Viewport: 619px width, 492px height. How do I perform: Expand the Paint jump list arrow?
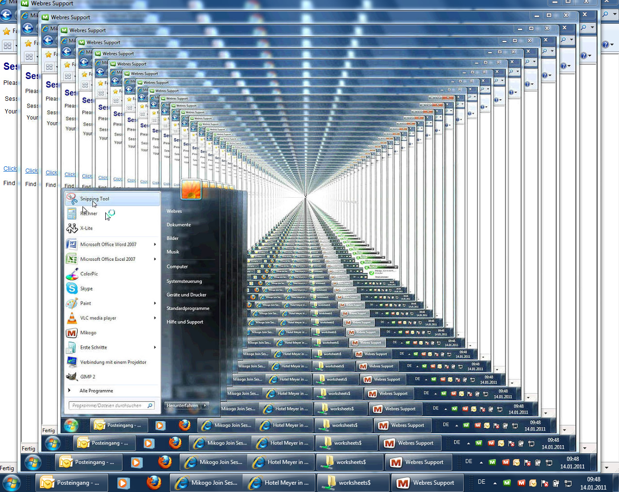click(x=155, y=303)
